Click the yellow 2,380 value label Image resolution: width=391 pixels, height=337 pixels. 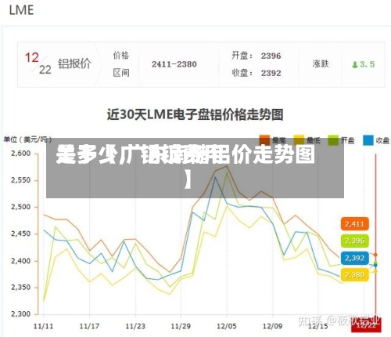(354, 275)
